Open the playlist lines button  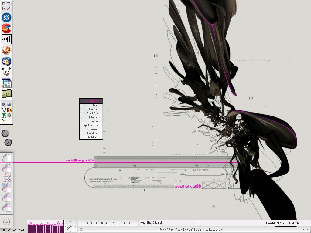pyautogui.click(x=114, y=223)
